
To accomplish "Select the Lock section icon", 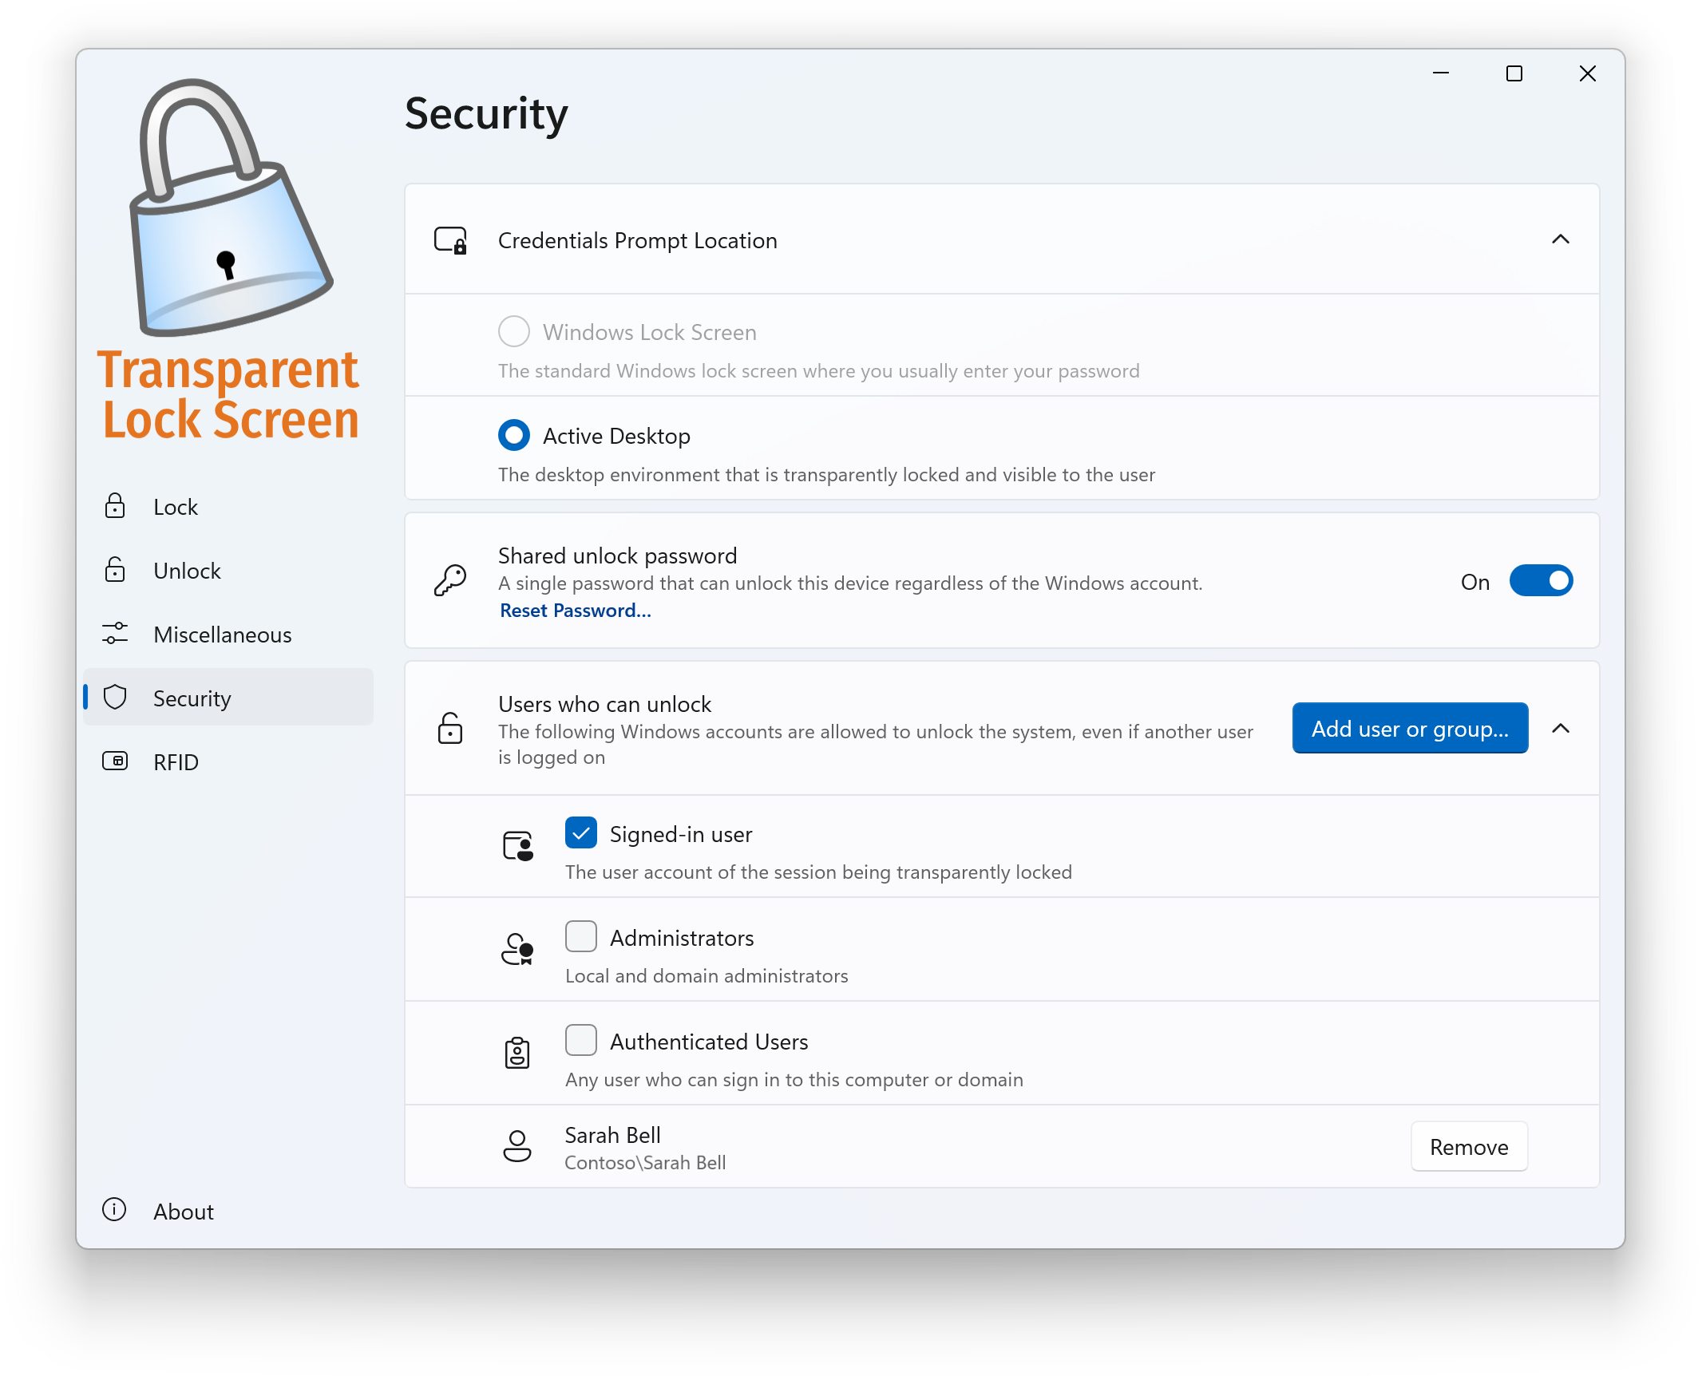I will pos(116,506).
